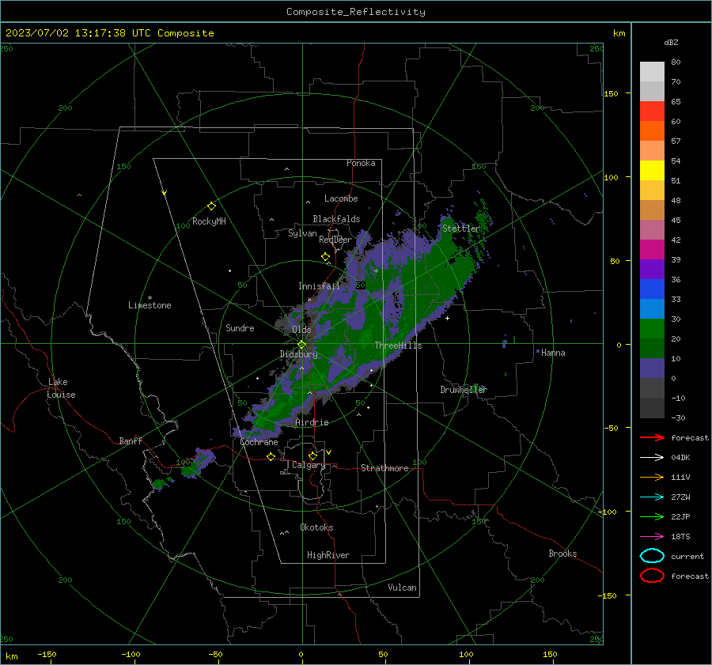Image resolution: width=712 pixels, height=665 pixels.
Task: Click the 10 dBZ slate-blue color swatch
Action: (652, 368)
